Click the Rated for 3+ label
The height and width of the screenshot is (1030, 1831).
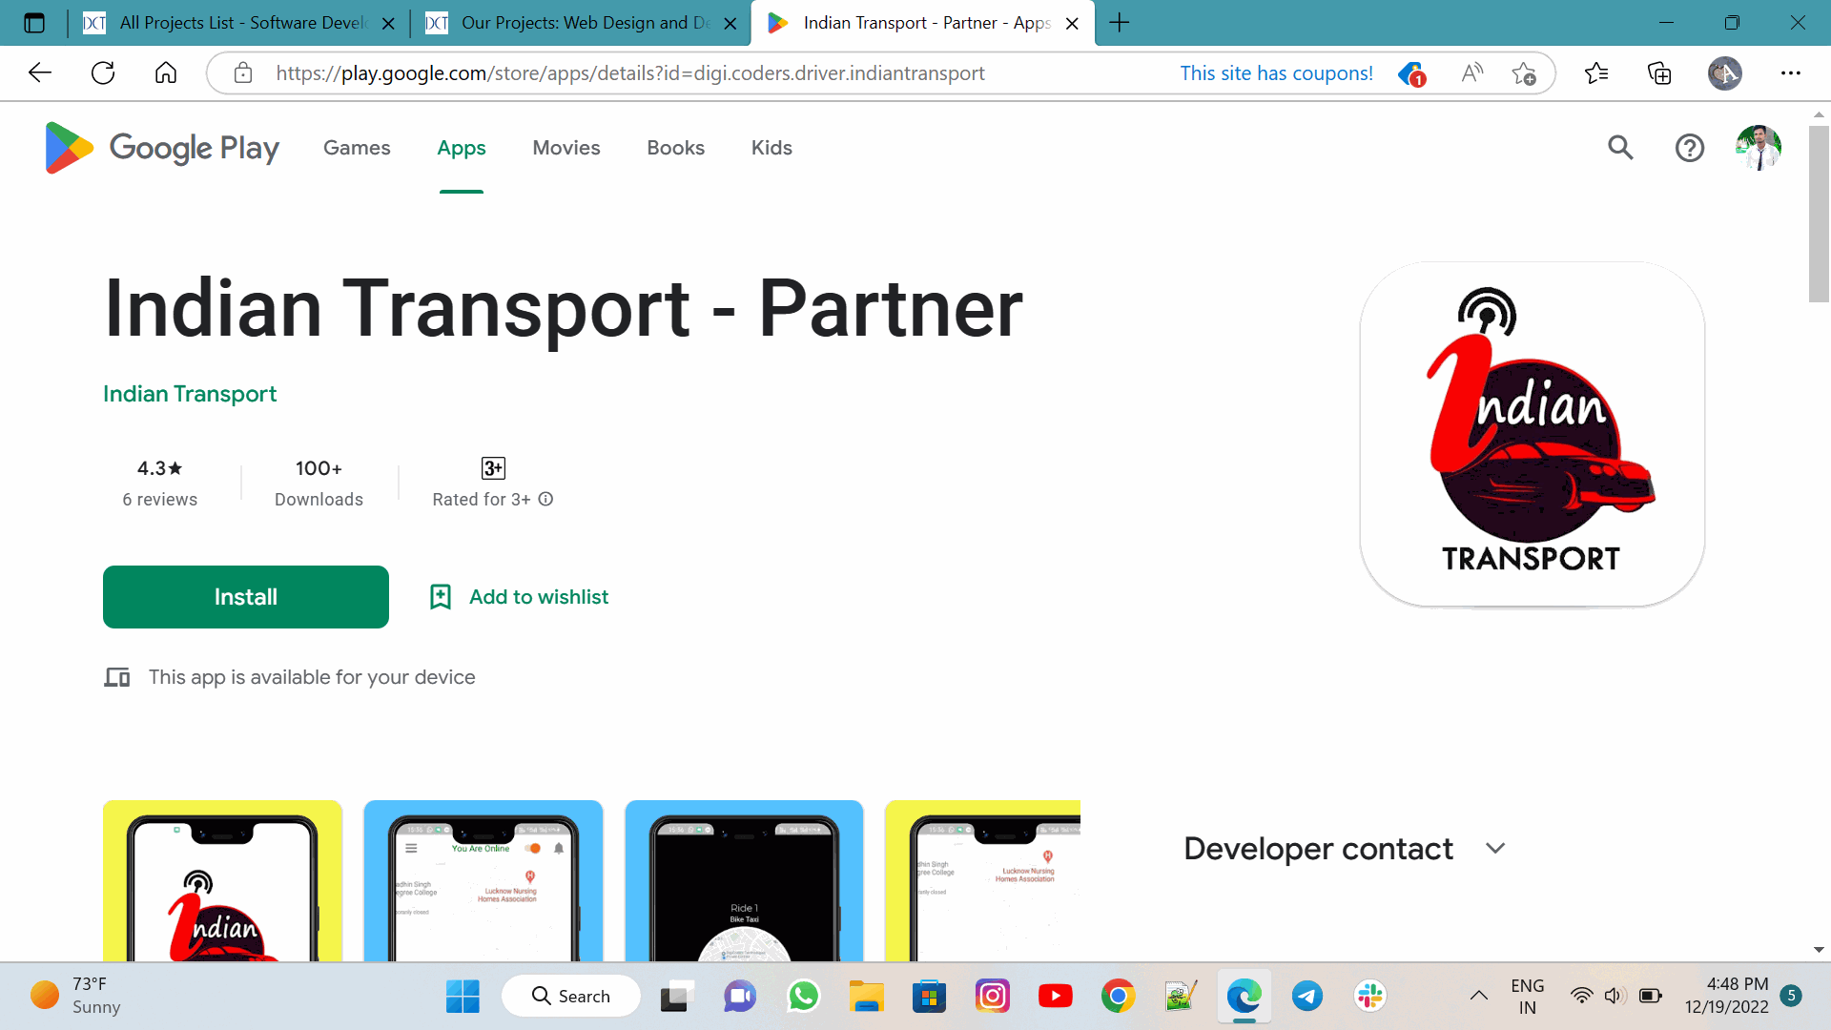(482, 500)
